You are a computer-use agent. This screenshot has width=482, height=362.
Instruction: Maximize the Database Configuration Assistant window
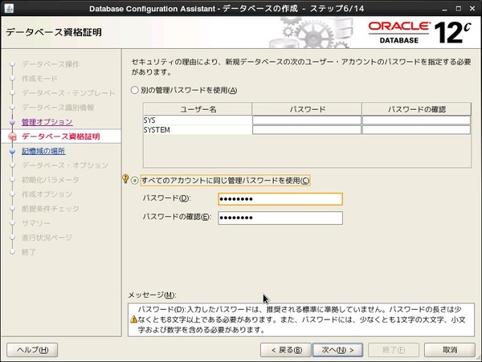point(459,9)
